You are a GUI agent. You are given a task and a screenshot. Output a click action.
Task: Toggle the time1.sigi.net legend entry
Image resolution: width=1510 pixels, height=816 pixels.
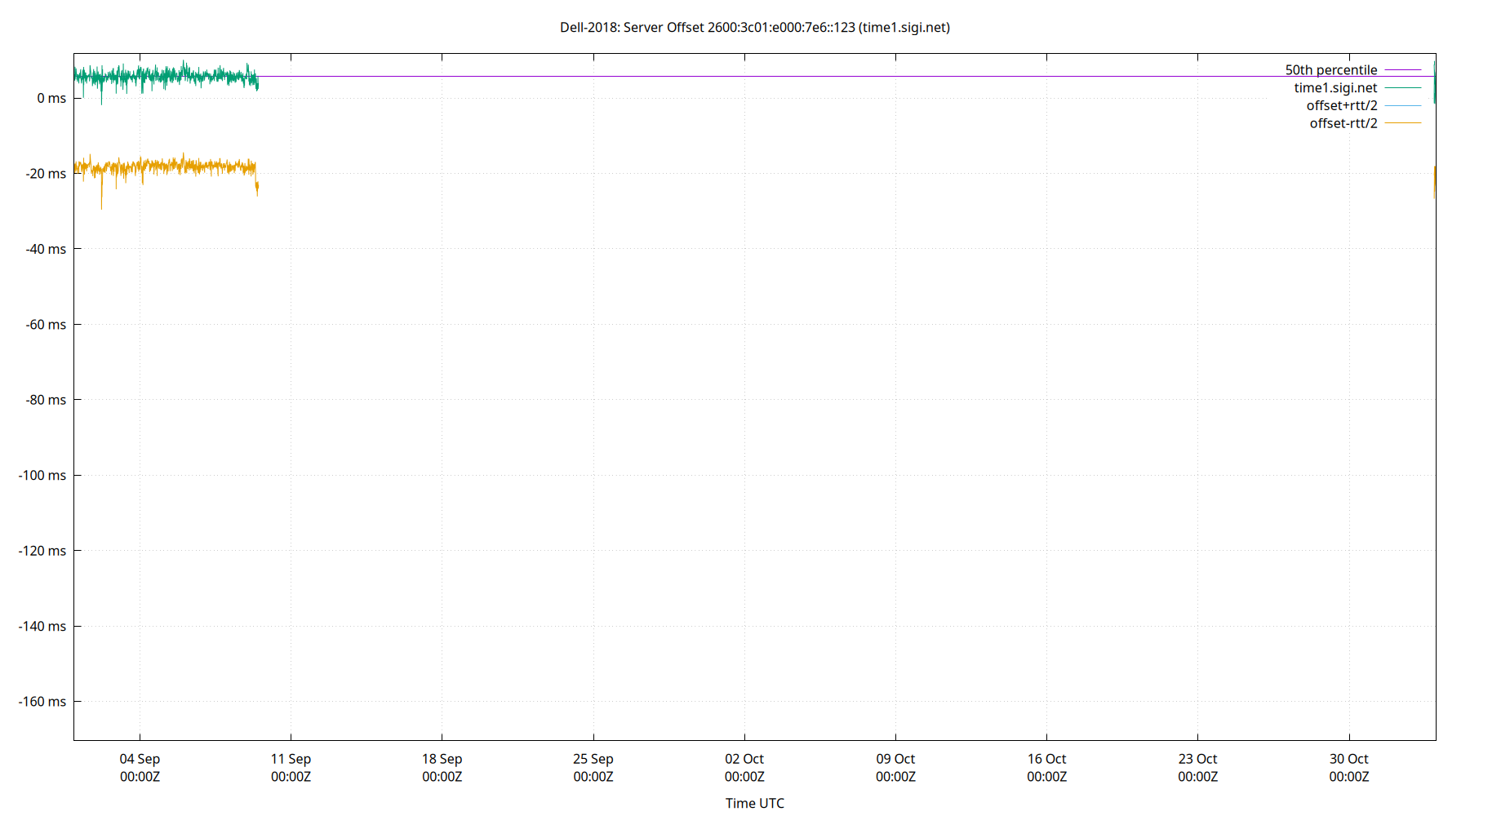click(x=1336, y=87)
